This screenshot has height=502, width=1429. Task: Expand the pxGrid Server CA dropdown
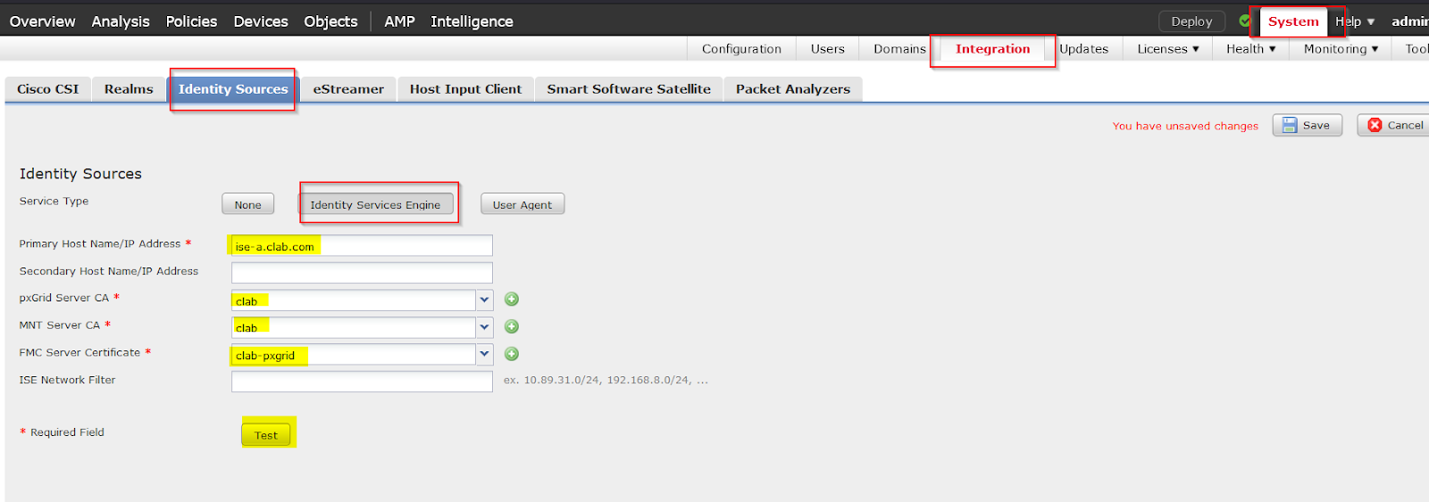(x=484, y=300)
